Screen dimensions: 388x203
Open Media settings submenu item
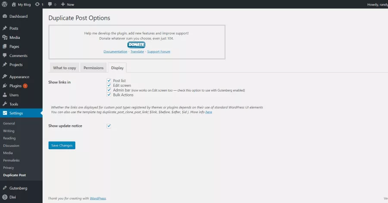(x=8, y=153)
